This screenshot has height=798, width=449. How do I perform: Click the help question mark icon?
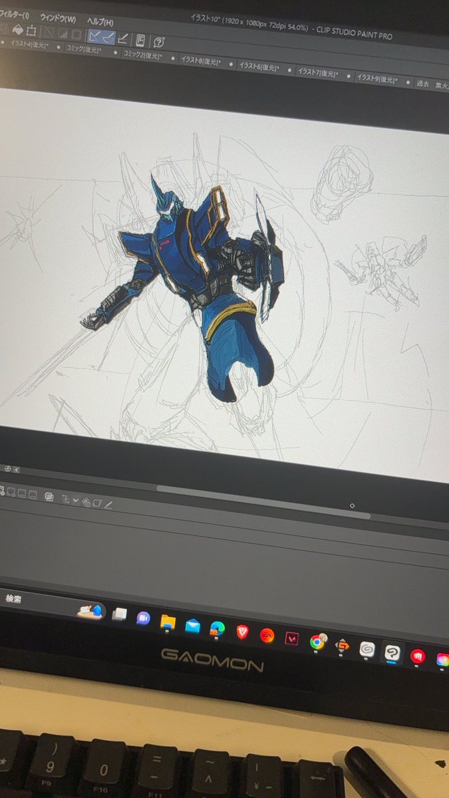click(x=158, y=42)
